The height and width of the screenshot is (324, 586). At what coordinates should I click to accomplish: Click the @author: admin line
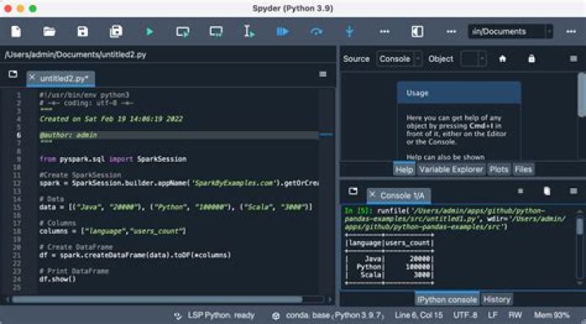pyautogui.click(x=68, y=135)
